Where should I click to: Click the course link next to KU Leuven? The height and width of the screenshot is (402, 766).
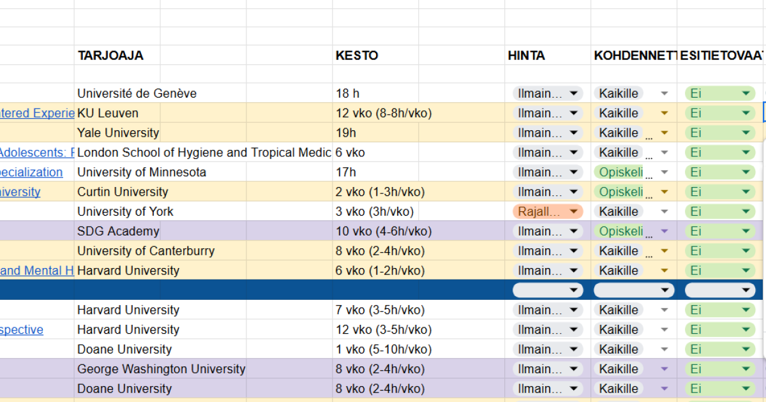[37, 113]
